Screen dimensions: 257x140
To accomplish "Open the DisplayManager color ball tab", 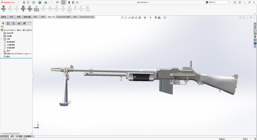I will click(x=24, y=23).
